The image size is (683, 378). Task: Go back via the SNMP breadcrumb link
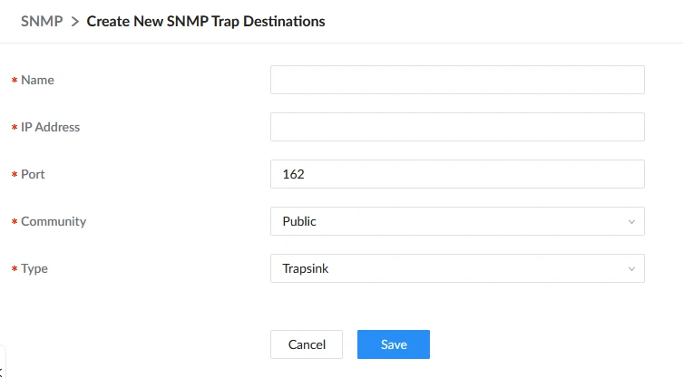pyautogui.click(x=42, y=21)
